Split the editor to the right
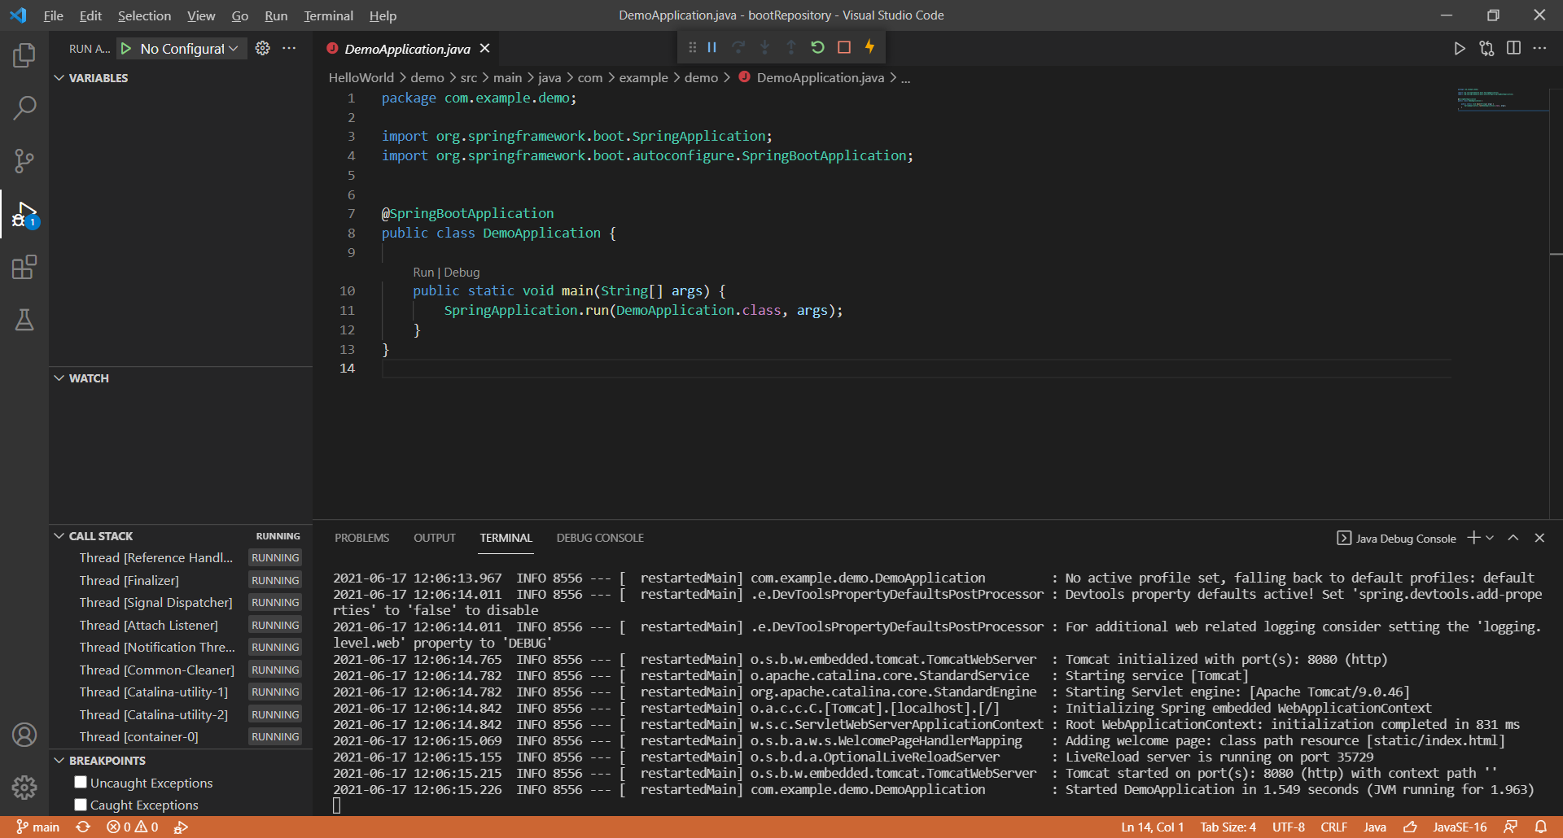 pyautogui.click(x=1513, y=49)
